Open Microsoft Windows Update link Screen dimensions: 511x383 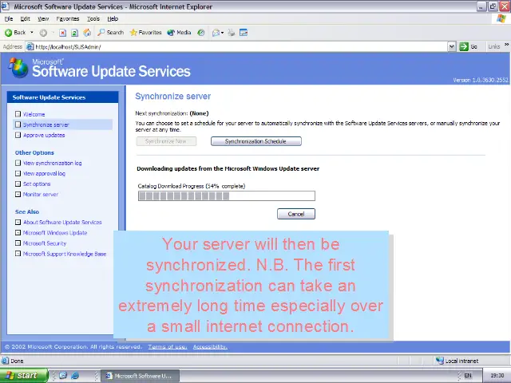coord(55,233)
